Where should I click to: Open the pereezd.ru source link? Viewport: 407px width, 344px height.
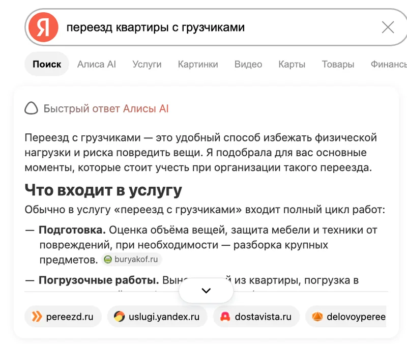tap(63, 317)
